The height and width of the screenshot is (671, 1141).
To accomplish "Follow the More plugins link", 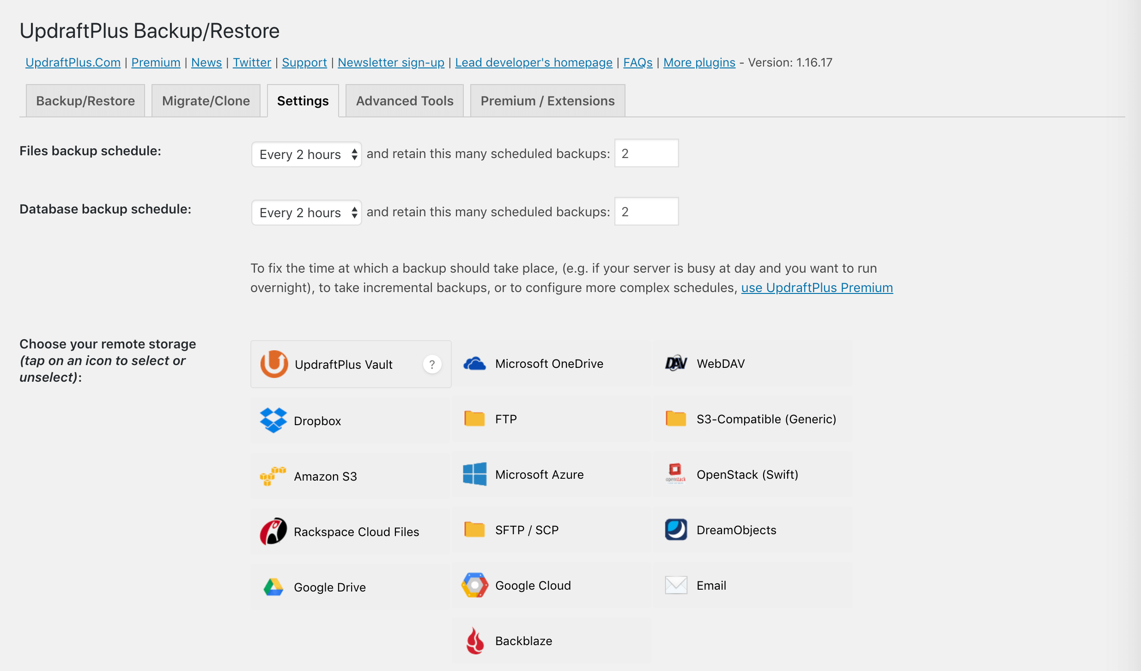I will pyautogui.click(x=699, y=62).
